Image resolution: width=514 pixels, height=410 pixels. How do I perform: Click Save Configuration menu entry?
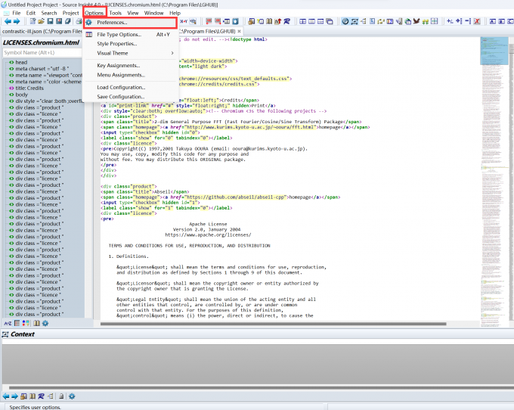(x=120, y=97)
